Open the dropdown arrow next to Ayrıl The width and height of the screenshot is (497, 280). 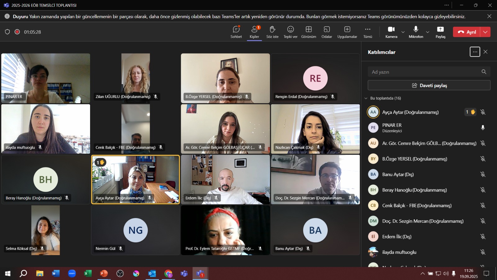486,32
